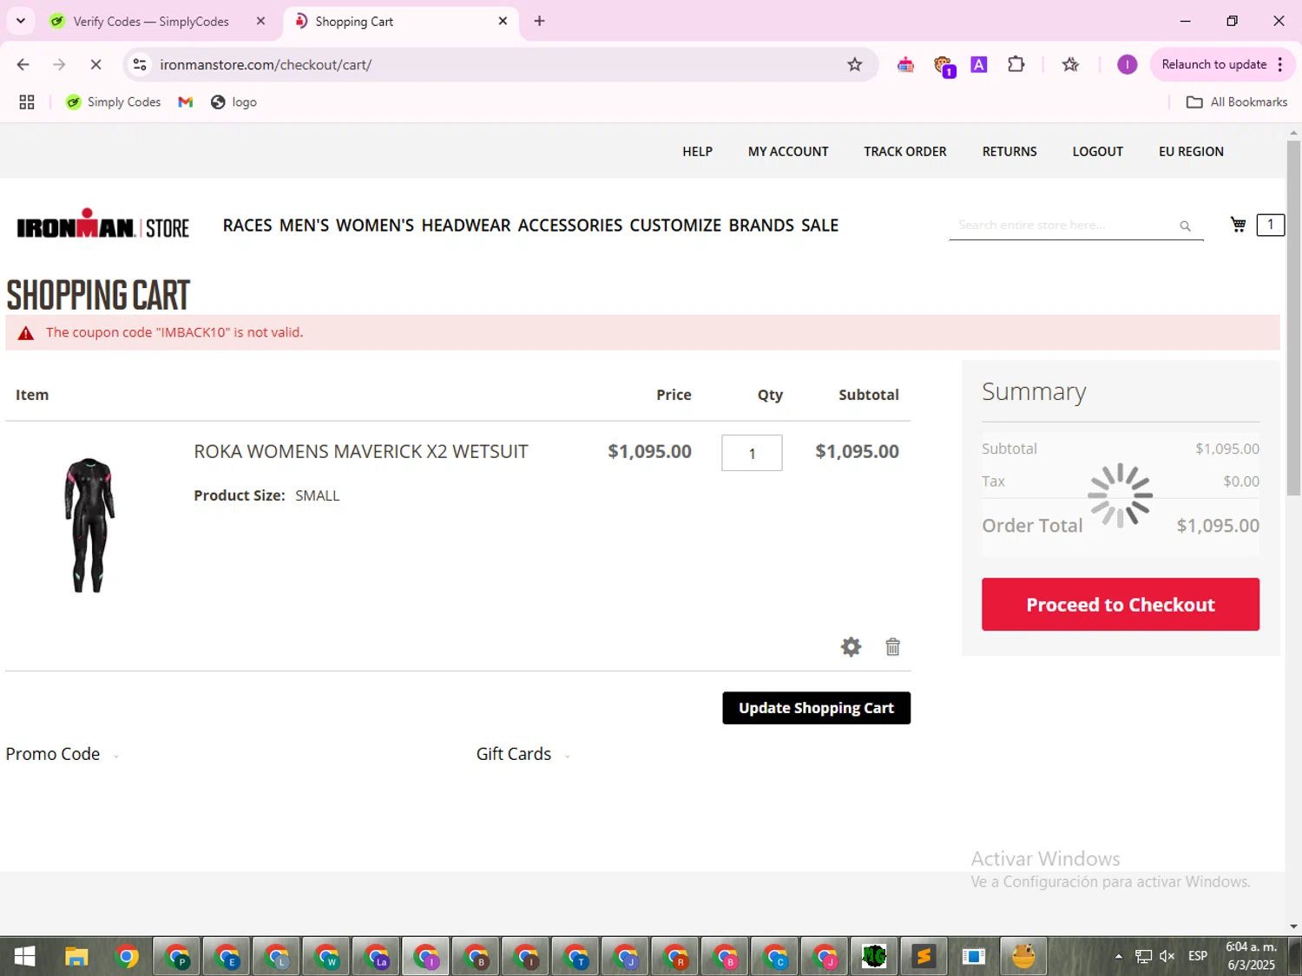Click Relaunch to update
1302x976 pixels.
point(1214,64)
